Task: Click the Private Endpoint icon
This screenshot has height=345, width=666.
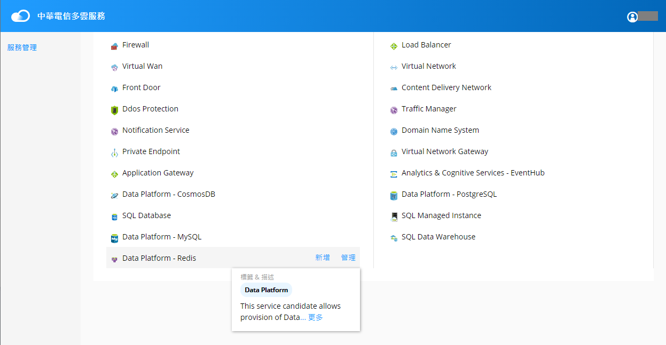Action: coord(114,153)
